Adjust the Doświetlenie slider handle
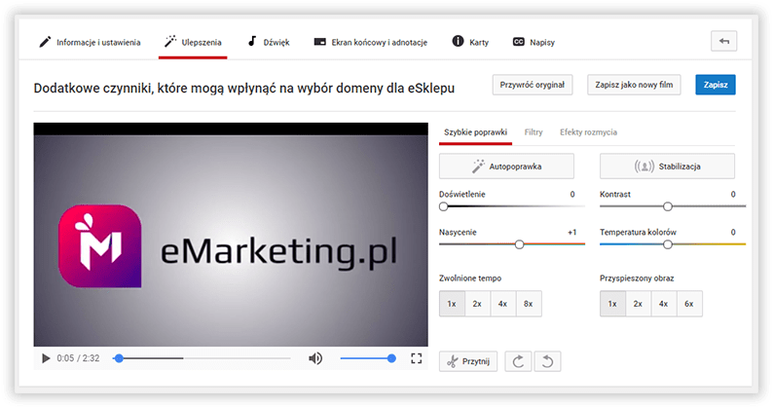This screenshot has height=408, width=773. click(x=444, y=206)
